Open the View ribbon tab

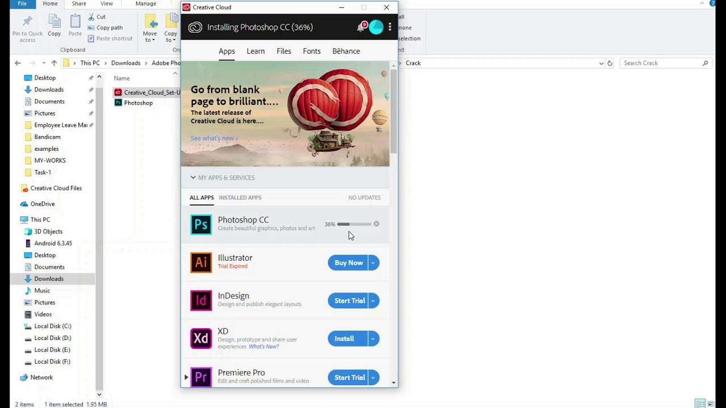pos(106,3)
